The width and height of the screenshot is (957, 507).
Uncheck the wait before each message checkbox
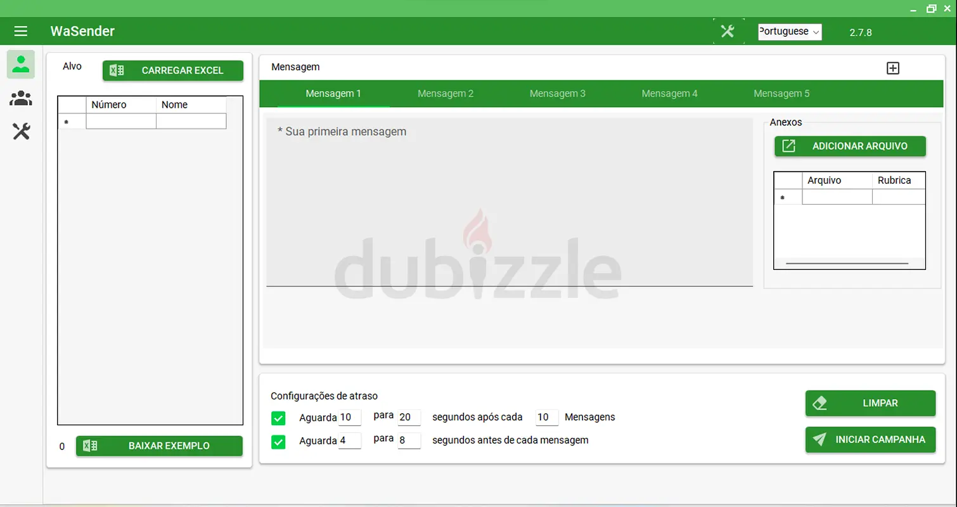click(x=278, y=442)
